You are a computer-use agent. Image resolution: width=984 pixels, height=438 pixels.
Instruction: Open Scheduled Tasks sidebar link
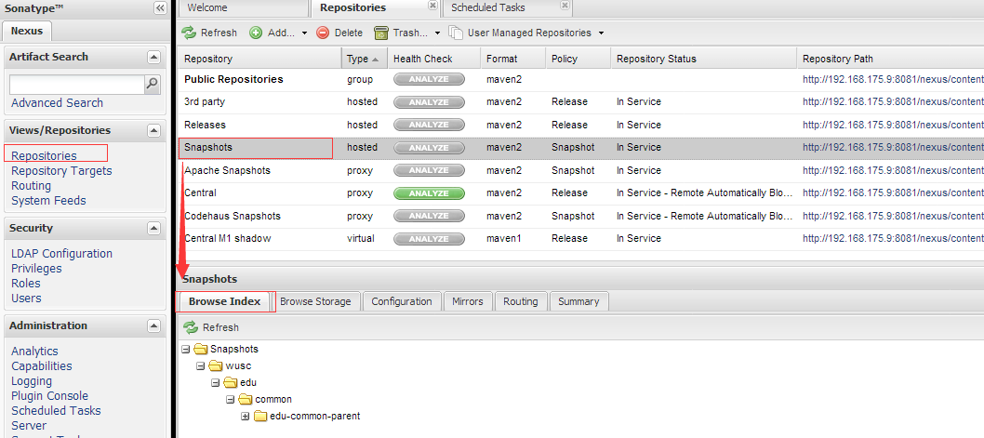(x=56, y=411)
